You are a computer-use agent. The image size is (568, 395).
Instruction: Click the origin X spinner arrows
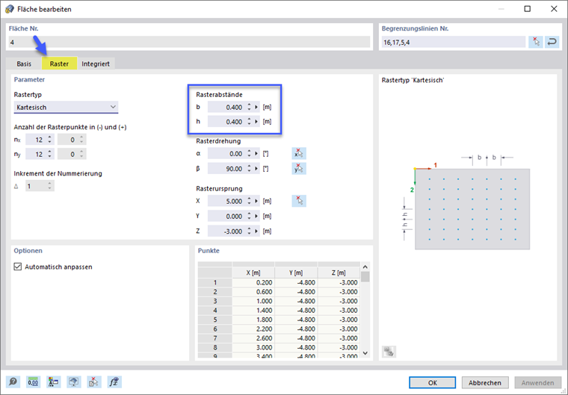point(249,201)
